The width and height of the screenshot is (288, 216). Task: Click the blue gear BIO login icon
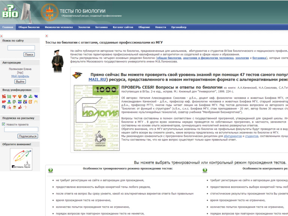[9, 102]
